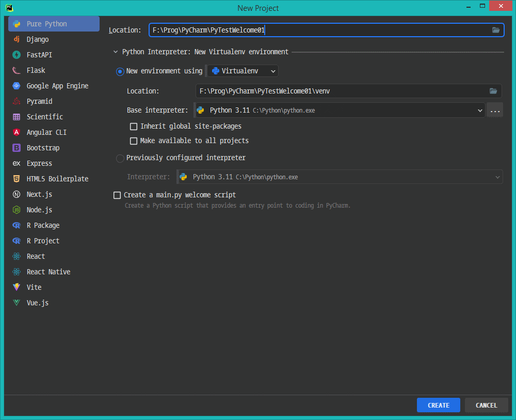Toggle Create a main.py welcome script
The width and height of the screenshot is (516, 420).
point(117,195)
